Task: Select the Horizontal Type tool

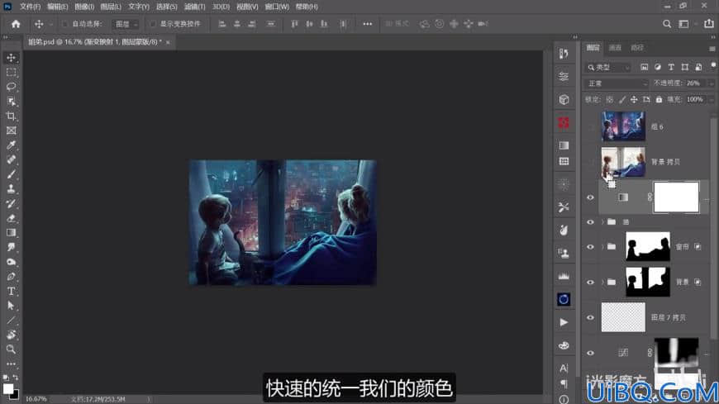Action: pyautogui.click(x=11, y=291)
